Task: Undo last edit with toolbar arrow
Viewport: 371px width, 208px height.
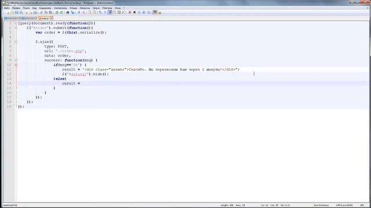Action: point(57,12)
